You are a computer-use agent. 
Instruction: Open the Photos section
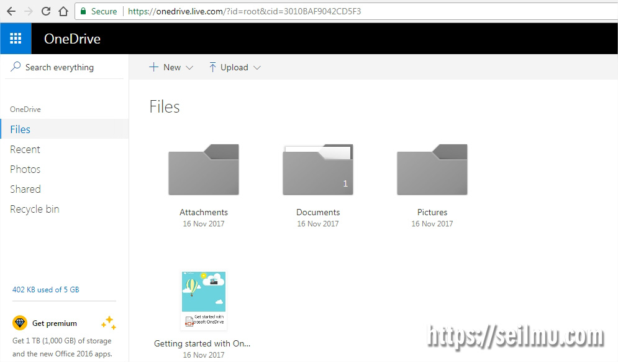[x=25, y=169]
